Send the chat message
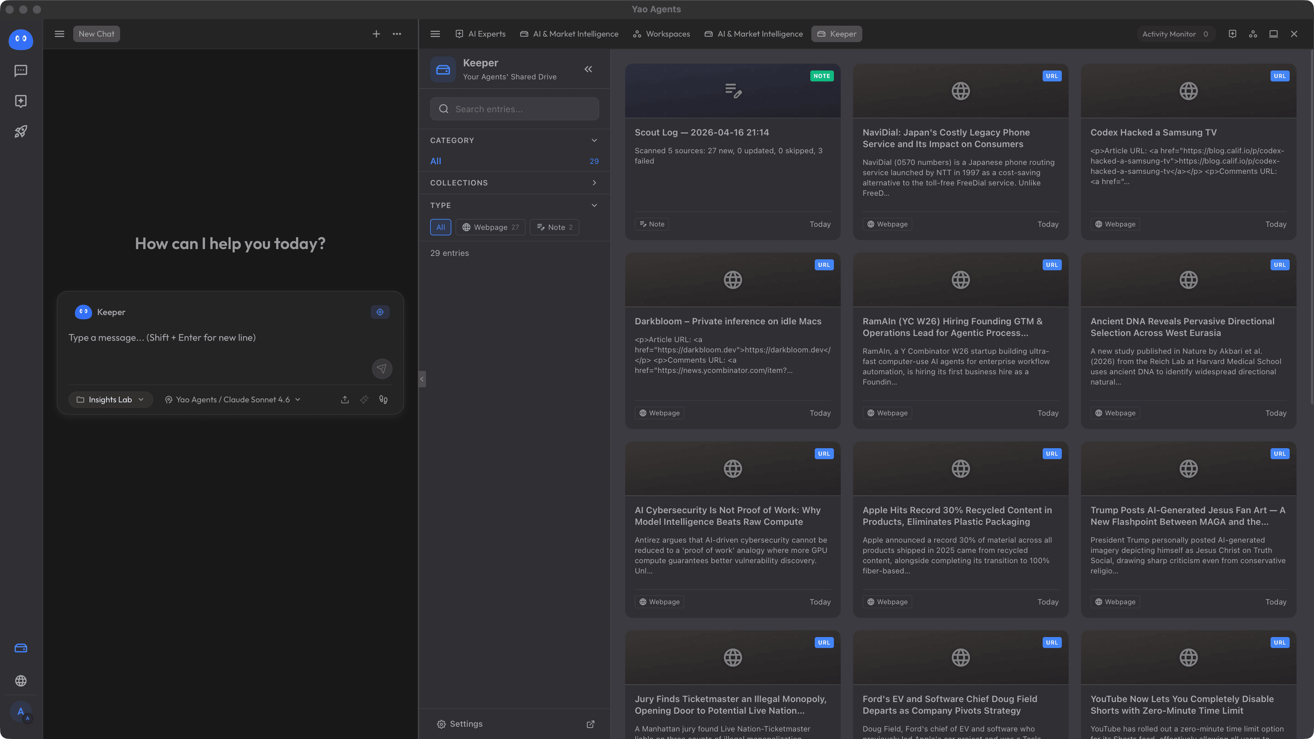This screenshot has width=1314, height=739. 382,369
